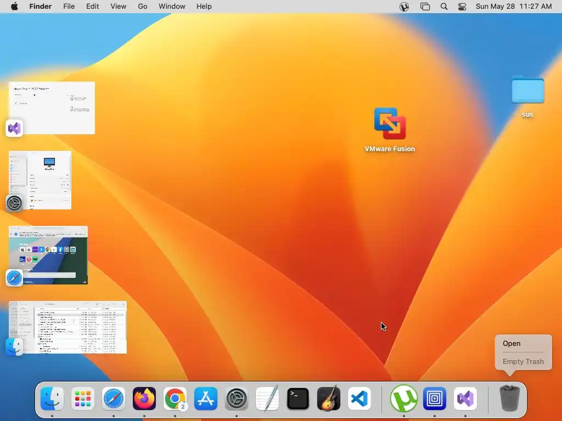
Task: Open the View menu
Action: coord(119,7)
